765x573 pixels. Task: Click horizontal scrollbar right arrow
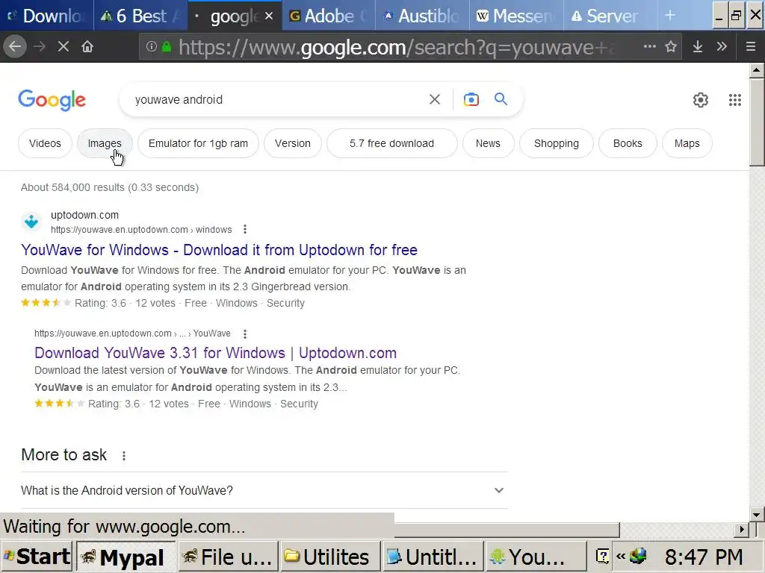(x=742, y=529)
